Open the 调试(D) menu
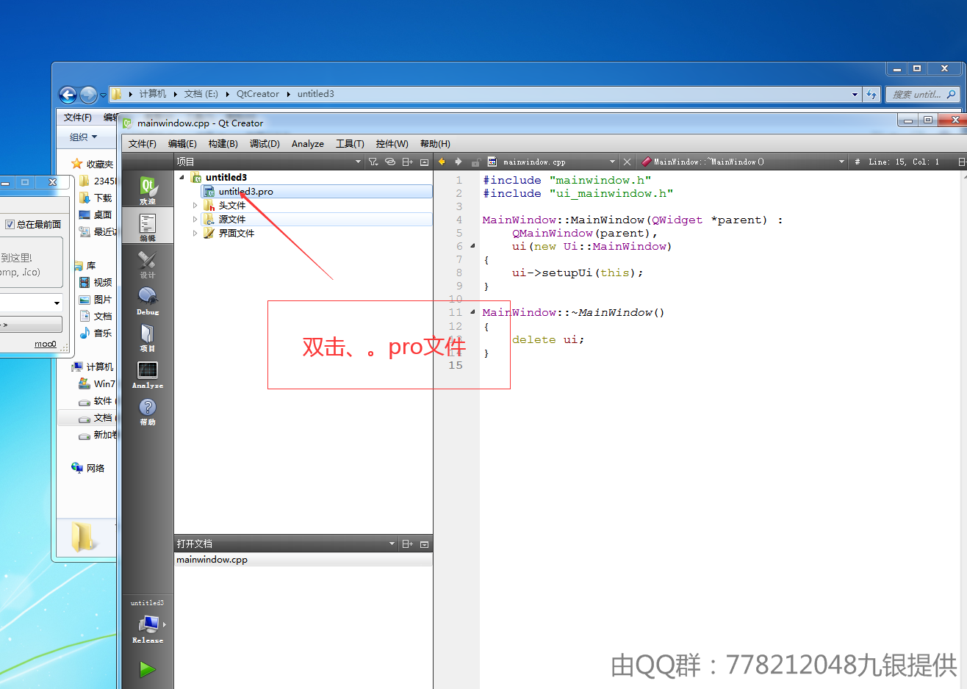 [265, 144]
